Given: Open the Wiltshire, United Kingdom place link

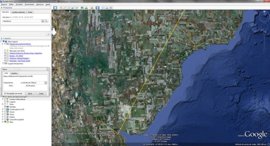Looking at the screenshot, I should [19, 58].
